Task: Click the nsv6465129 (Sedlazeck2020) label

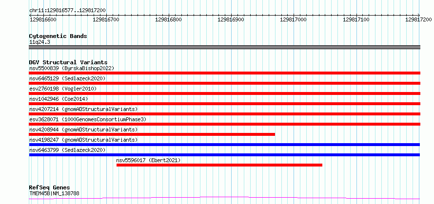Action: 67,78
